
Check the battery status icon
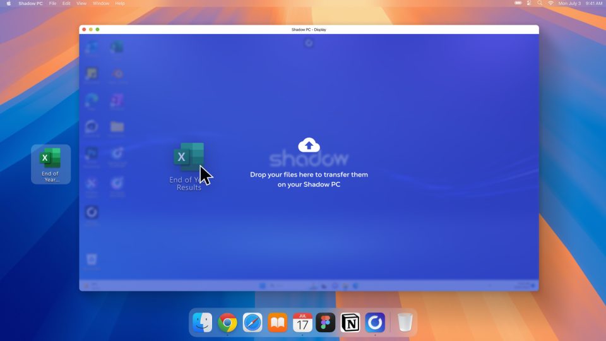[x=518, y=3]
